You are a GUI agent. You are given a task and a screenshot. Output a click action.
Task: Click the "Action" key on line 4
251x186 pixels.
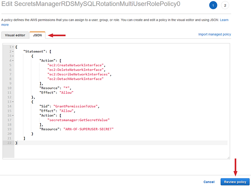point(48,61)
